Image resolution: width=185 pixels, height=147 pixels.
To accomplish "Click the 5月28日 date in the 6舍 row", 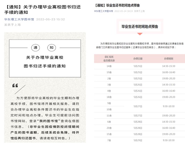I will pyautogui.click(x=138, y=122).
